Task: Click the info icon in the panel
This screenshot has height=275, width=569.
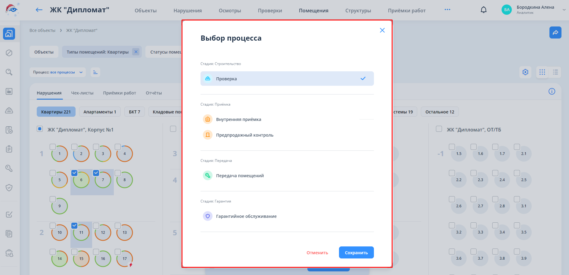Action: 552,91
